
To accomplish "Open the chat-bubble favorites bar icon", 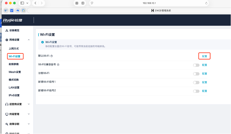I will 23,11.
